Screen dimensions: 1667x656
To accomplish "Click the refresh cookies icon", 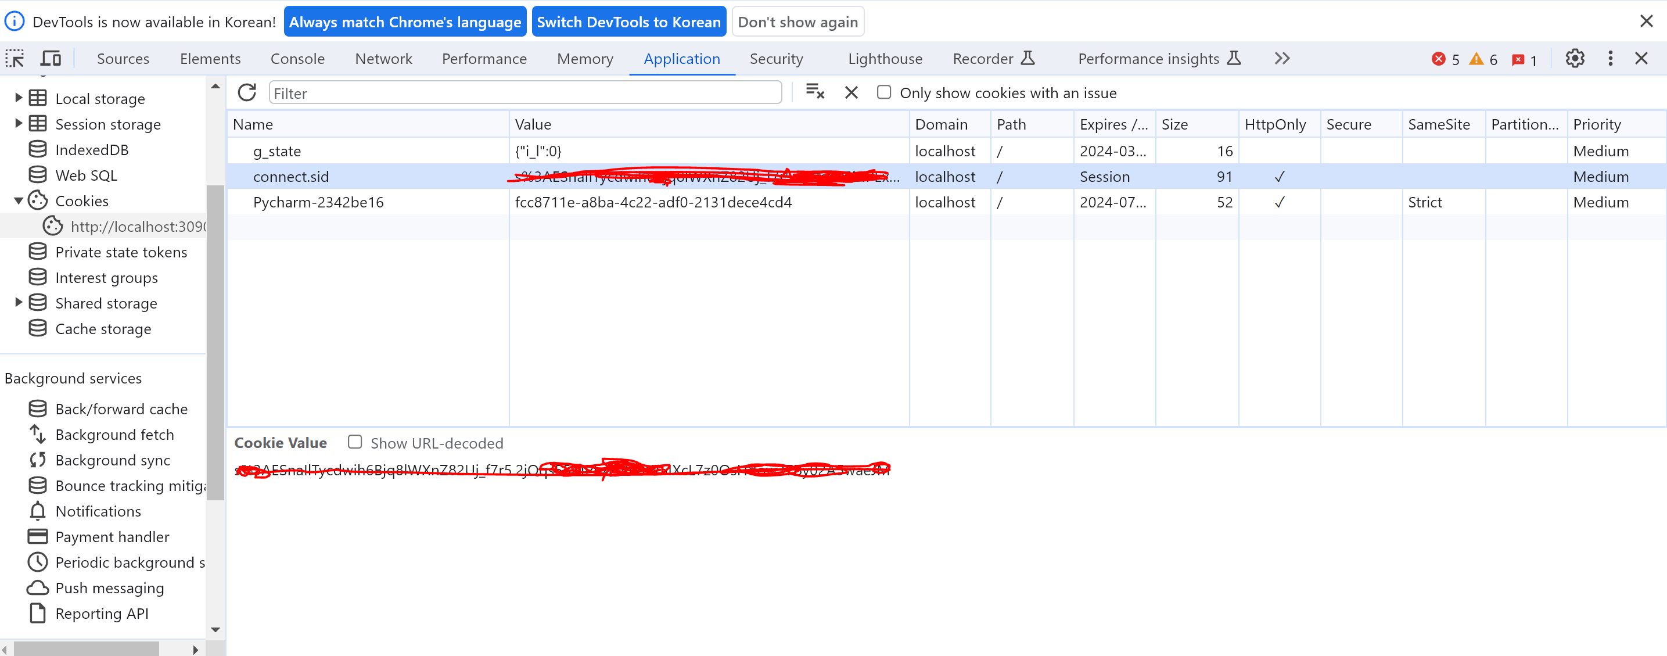I will 246,92.
